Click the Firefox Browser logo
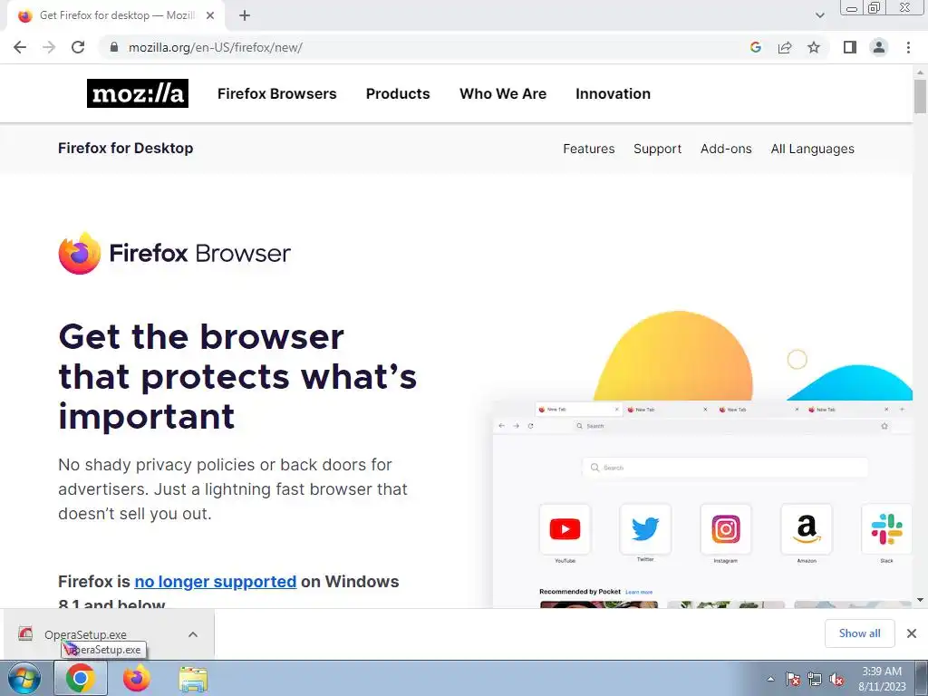This screenshot has width=928, height=696. [x=175, y=254]
